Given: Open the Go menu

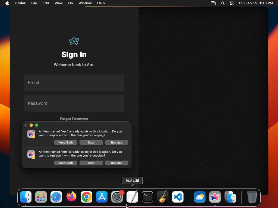Looking at the screenshot, I should (x=71, y=3).
